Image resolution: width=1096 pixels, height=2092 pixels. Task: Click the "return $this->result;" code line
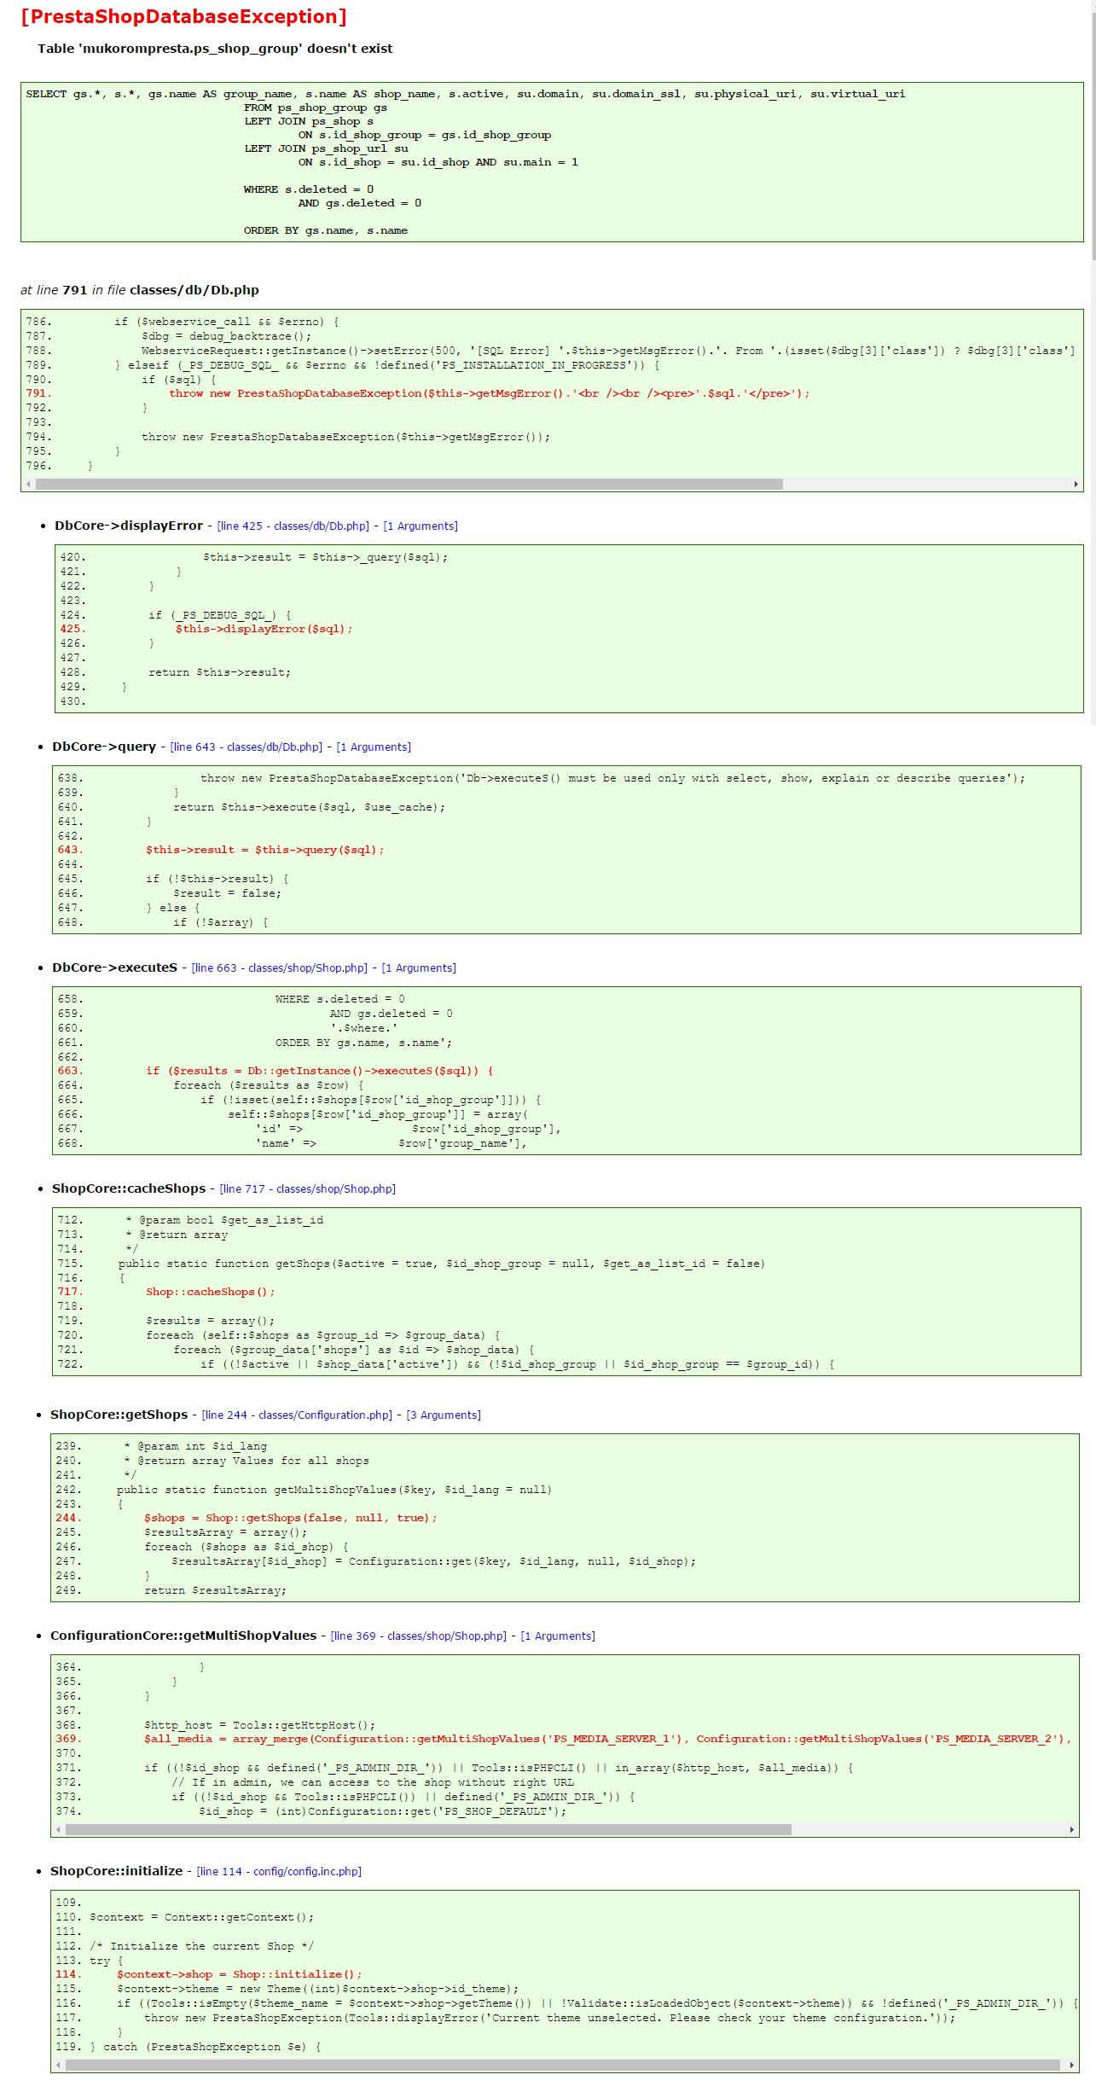click(220, 672)
